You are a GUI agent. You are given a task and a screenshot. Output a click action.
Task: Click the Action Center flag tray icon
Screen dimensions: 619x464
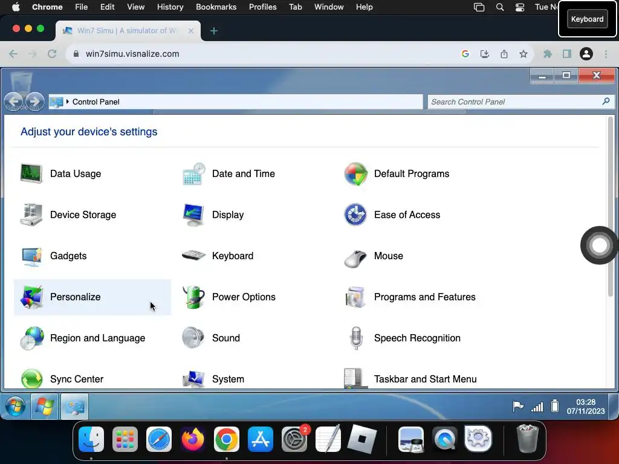(517, 406)
